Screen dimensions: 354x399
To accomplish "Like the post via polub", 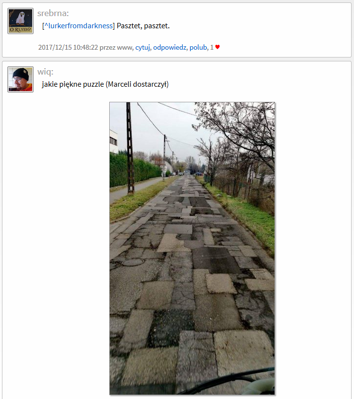I will tap(198, 47).
